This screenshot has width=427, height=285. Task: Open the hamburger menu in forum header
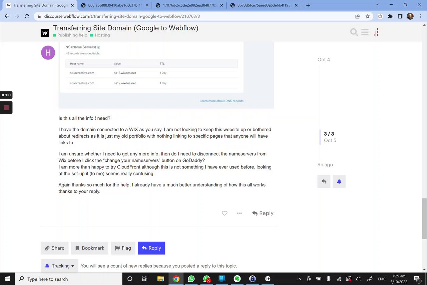tap(365, 32)
